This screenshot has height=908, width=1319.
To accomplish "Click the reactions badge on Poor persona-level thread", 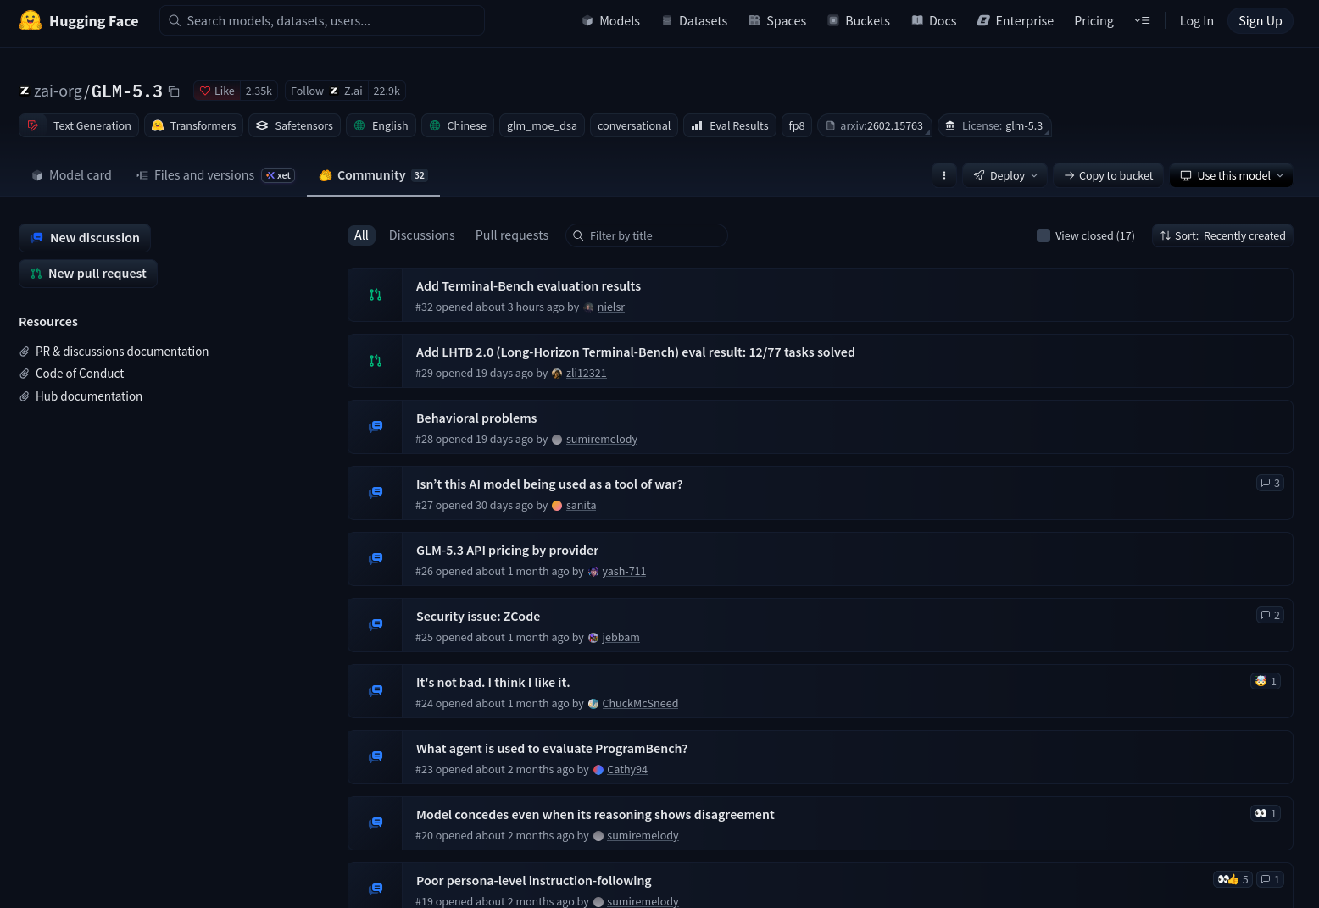I will tap(1233, 879).
